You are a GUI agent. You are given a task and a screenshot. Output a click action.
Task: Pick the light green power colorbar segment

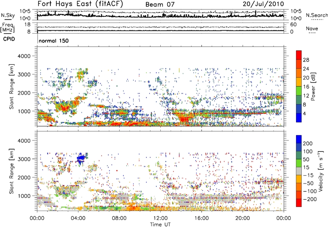coord(299,91)
